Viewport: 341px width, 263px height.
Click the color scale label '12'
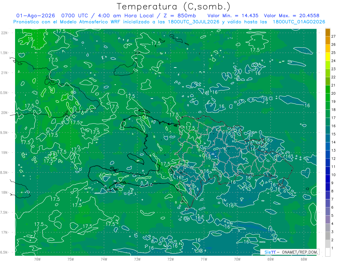point(334,159)
